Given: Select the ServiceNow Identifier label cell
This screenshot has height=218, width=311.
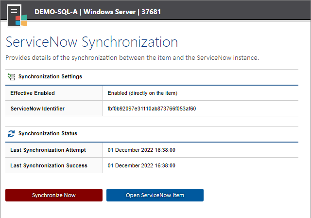Looking at the screenshot, I should coord(54,109).
